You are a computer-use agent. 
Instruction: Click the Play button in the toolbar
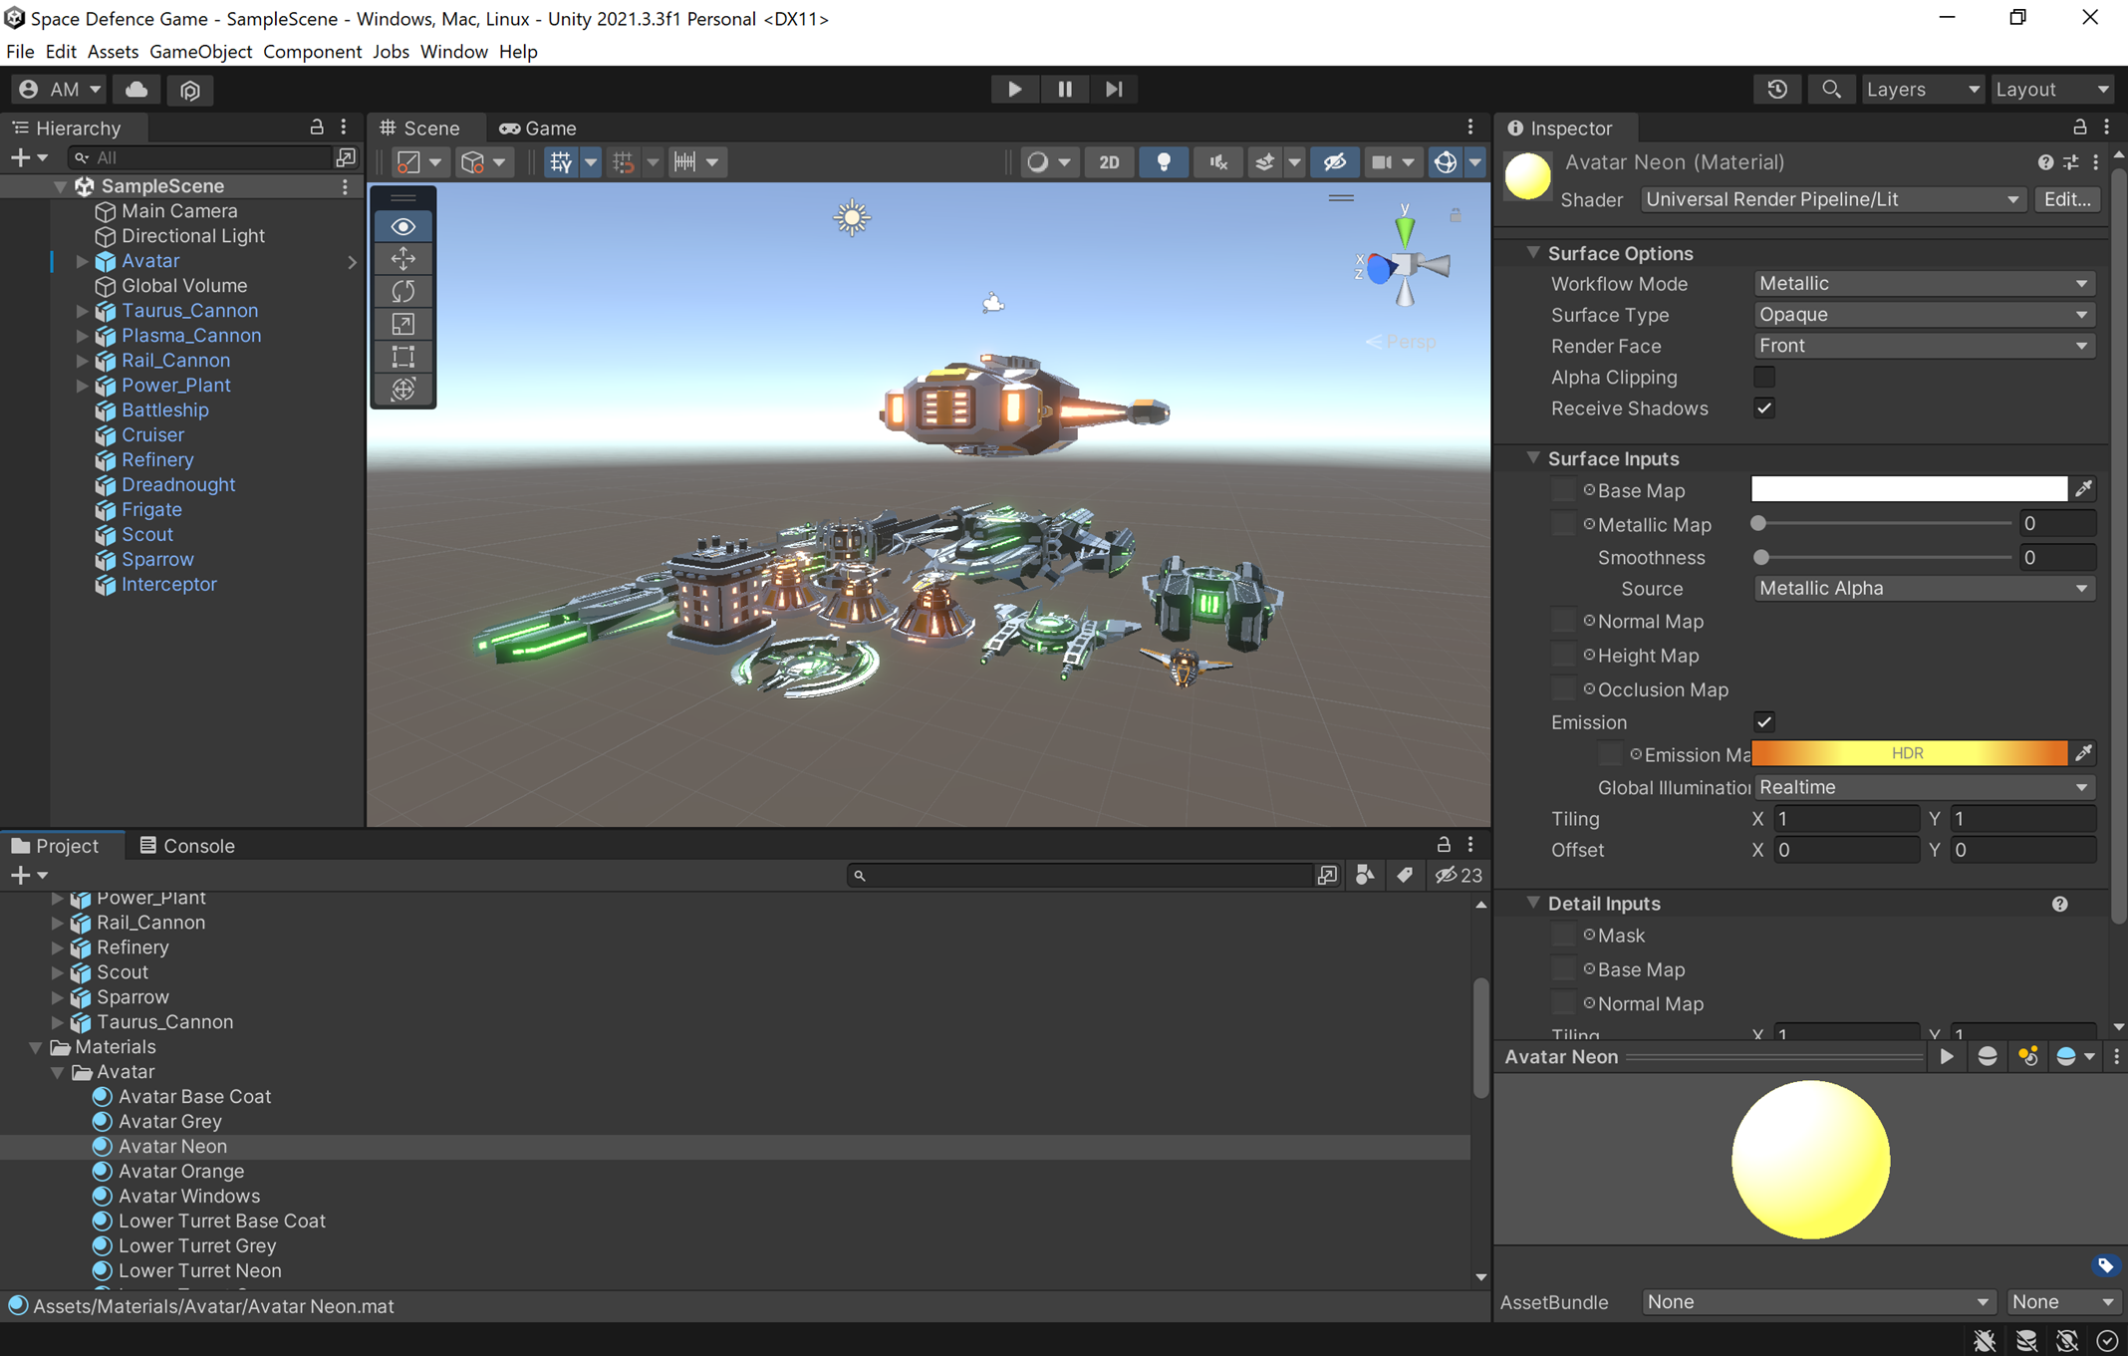[1014, 89]
